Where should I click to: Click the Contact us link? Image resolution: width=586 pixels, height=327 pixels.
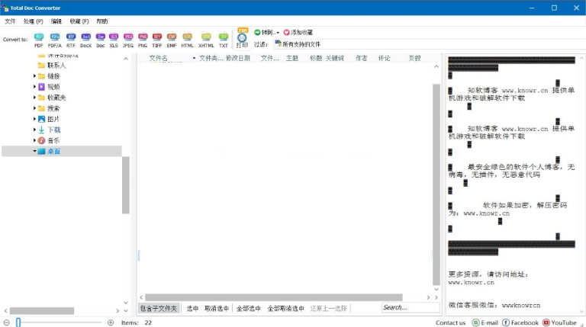[450, 322]
